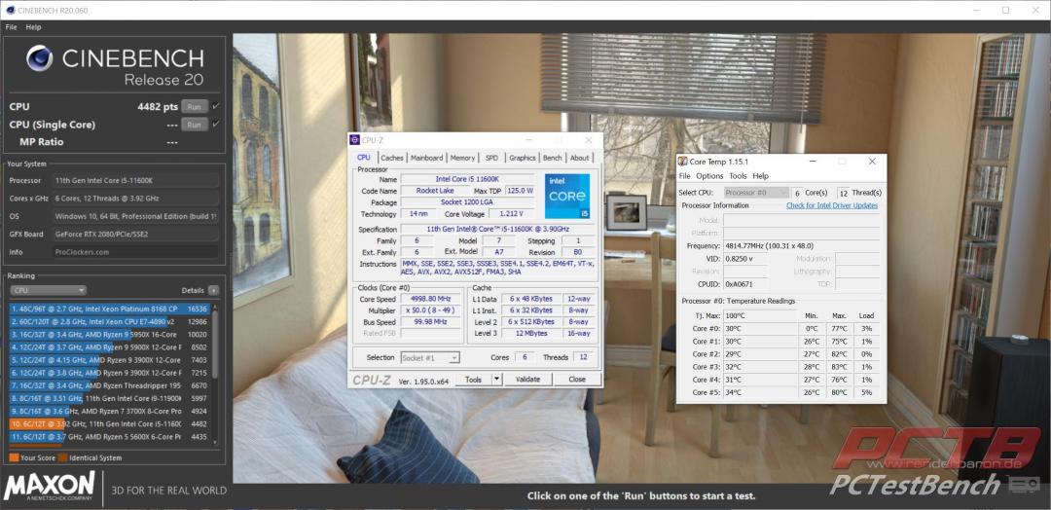
Task: Switch to the Bench tab in CPU-Z
Action: [x=553, y=158]
